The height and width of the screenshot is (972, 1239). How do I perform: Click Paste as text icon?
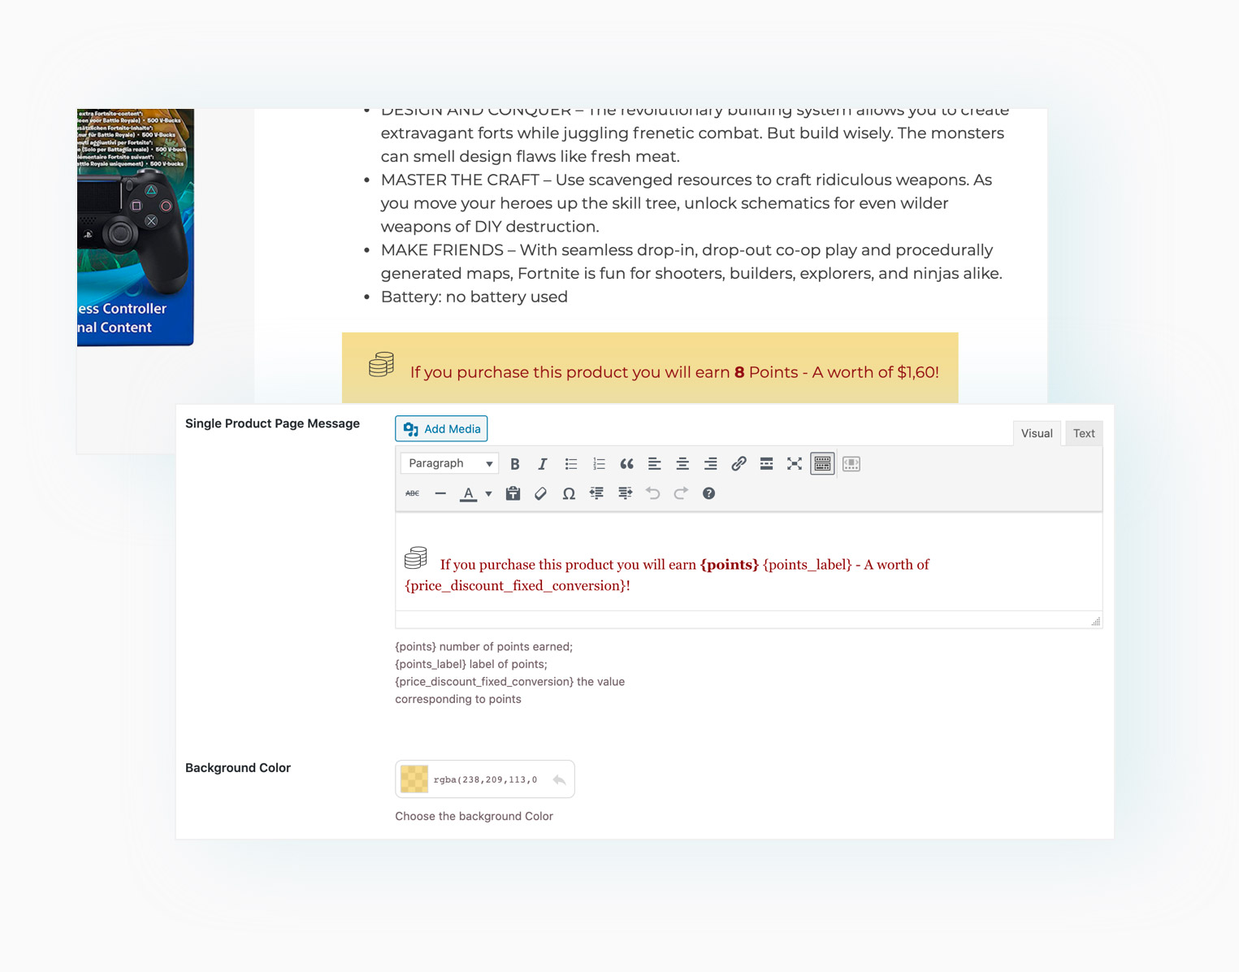pos(513,493)
